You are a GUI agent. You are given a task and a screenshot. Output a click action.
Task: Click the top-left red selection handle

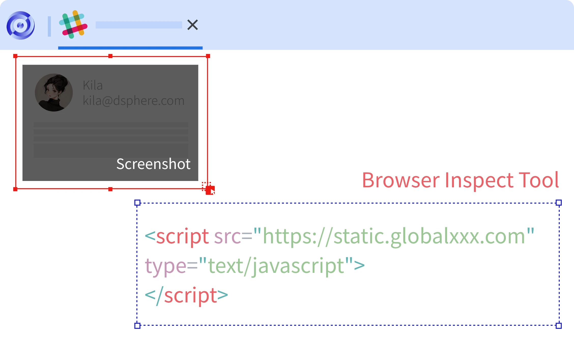coord(15,56)
